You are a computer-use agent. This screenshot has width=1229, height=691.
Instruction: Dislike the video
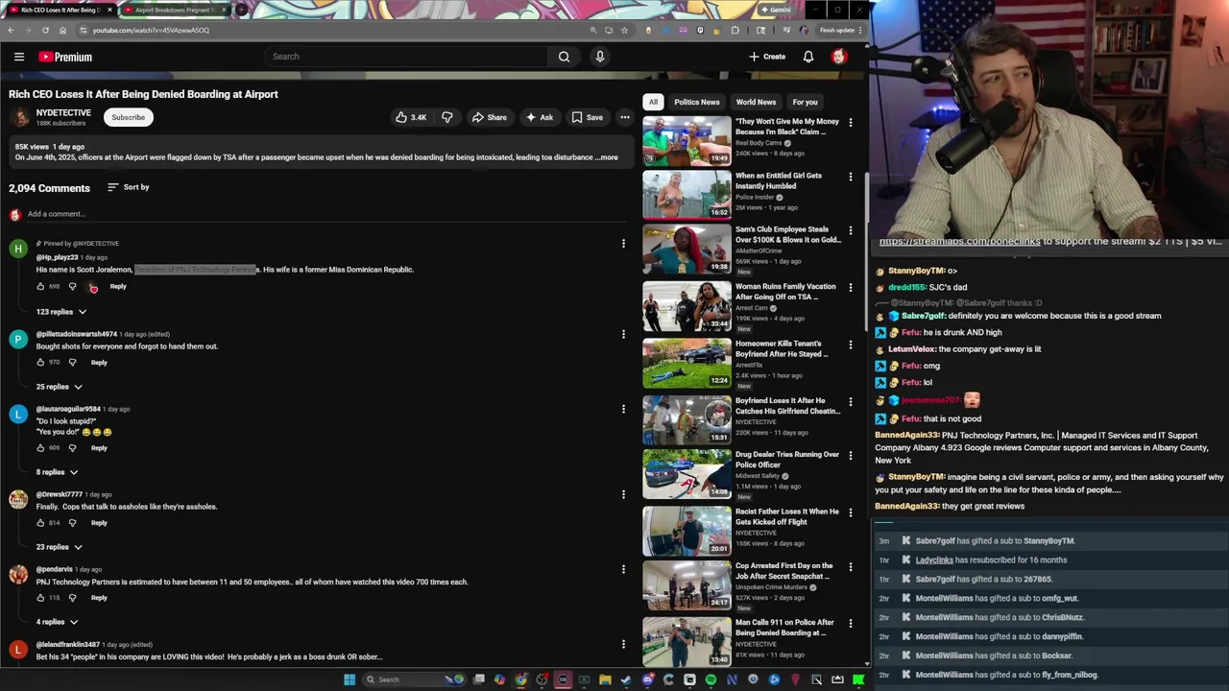tap(446, 117)
